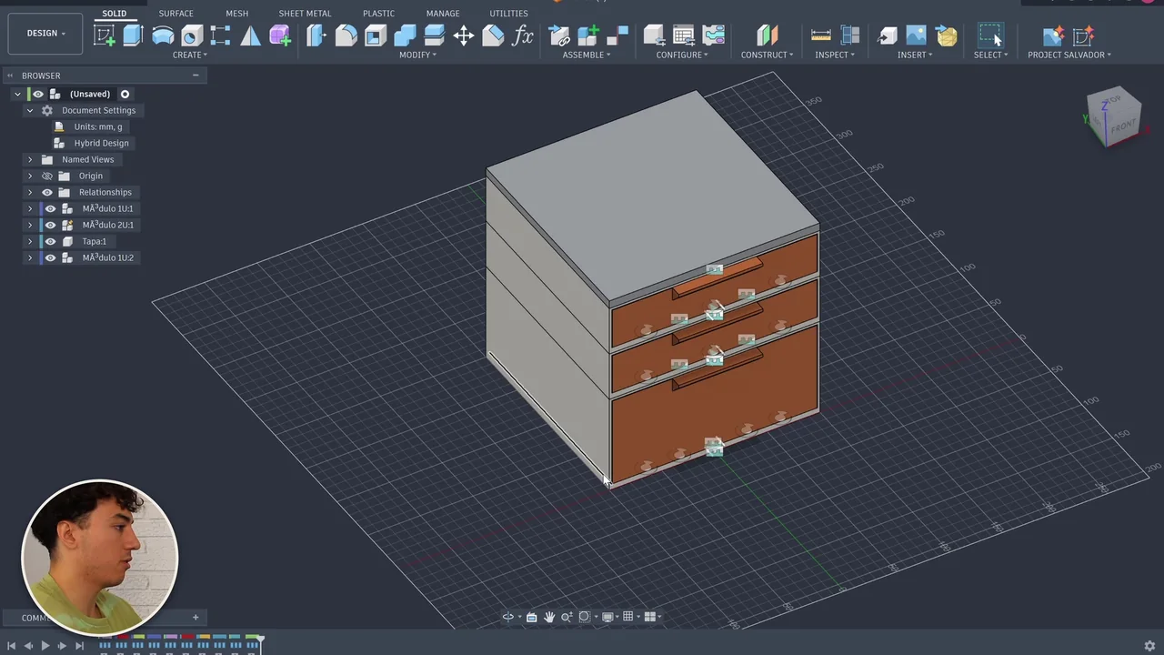The image size is (1164, 655).
Task: Click the window Select tool icon
Action: click(x=990, y=35)
